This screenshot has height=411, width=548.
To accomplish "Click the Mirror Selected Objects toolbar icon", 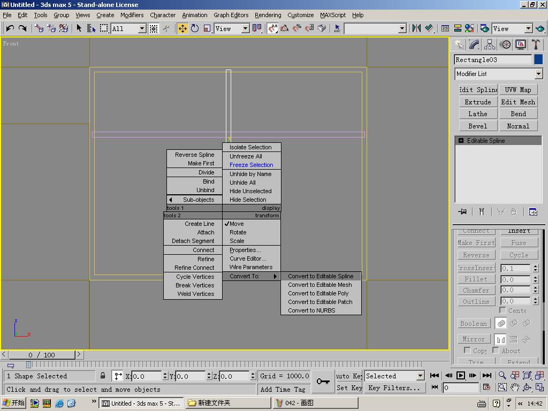I will pyautogui.click(x=416, y=28).
